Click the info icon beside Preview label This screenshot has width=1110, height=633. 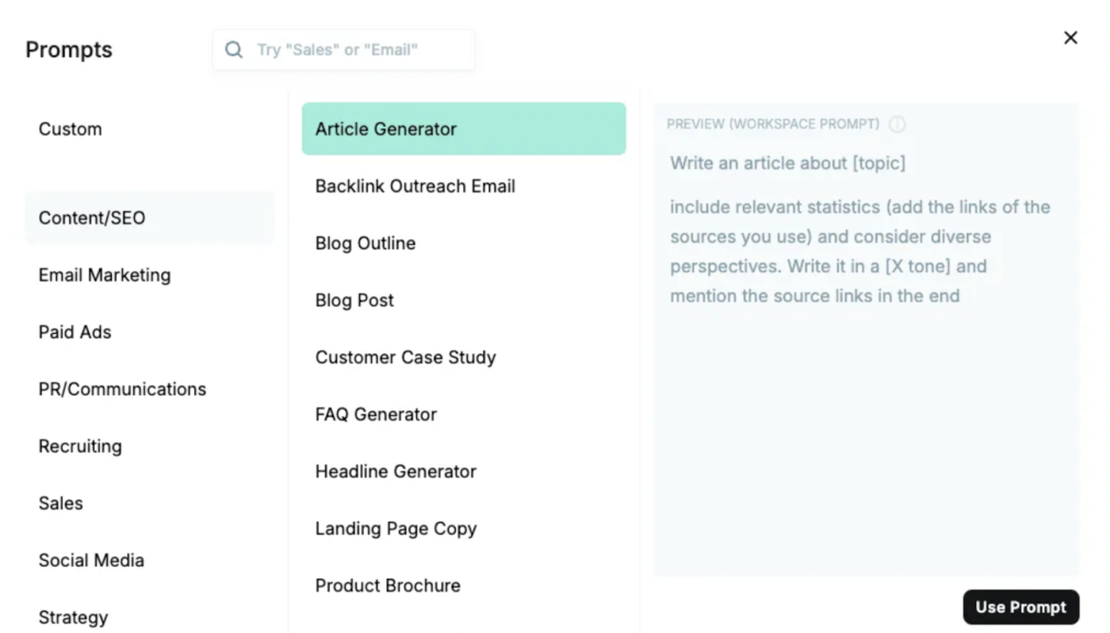click(897, 125)
